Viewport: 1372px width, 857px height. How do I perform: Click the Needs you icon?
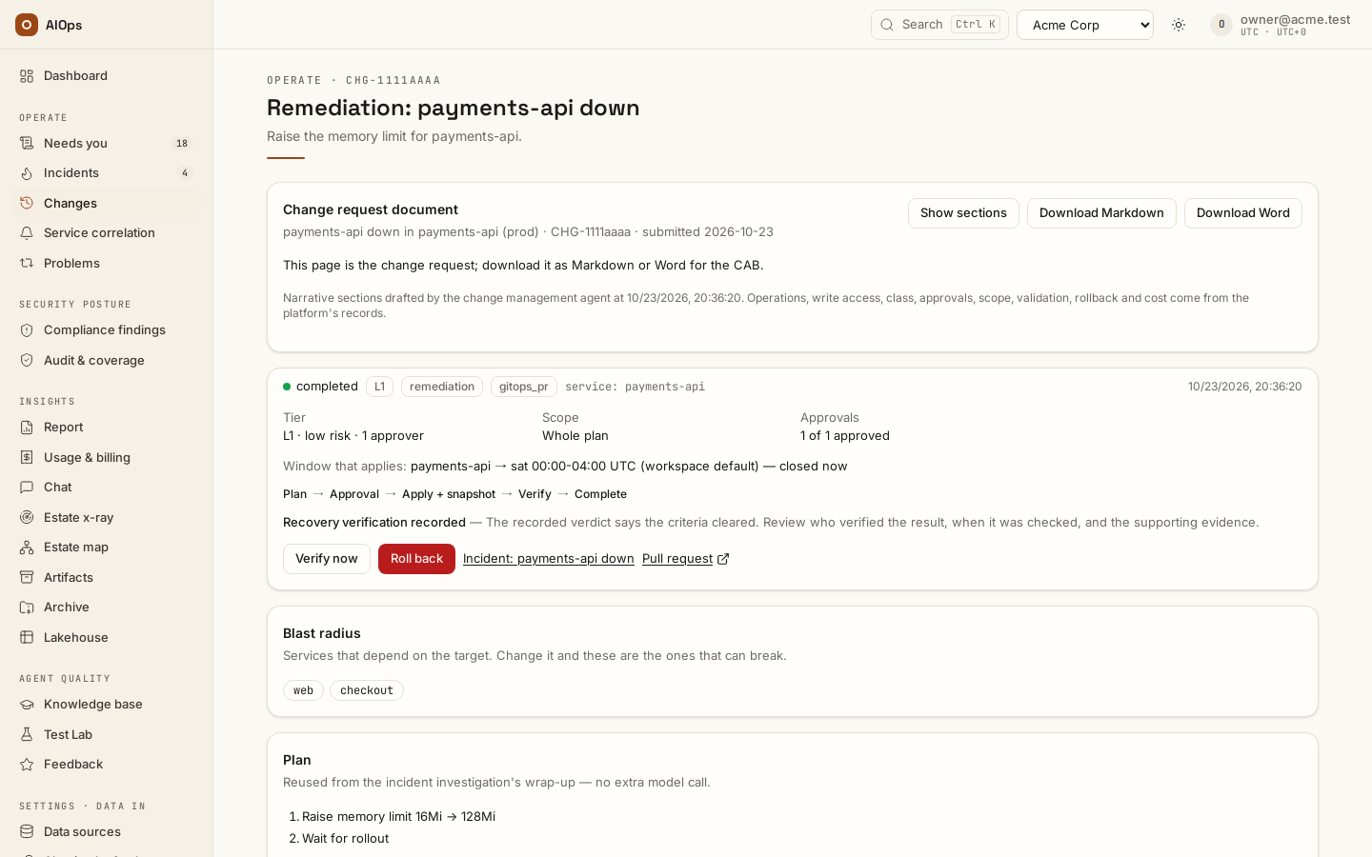[x=27, y=144]
